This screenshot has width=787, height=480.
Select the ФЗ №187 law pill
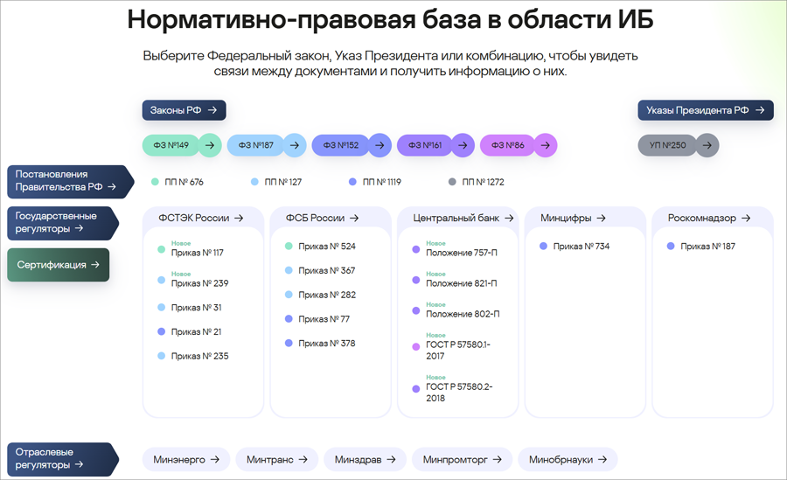tap(256, 145)
